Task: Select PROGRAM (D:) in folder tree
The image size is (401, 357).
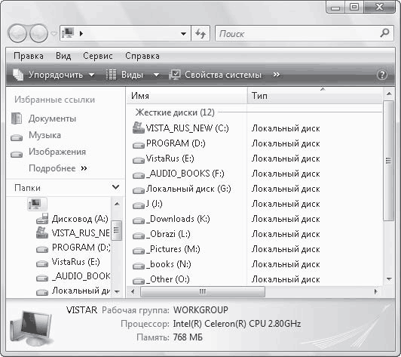Action: (x=73, y=248)
